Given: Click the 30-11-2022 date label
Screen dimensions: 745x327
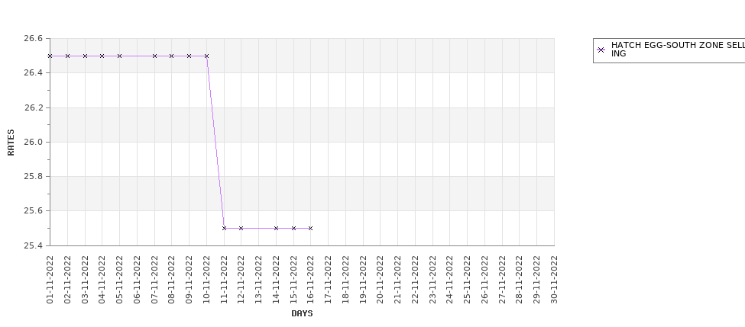Looking at the screenshot, I should tap(554, 280).
